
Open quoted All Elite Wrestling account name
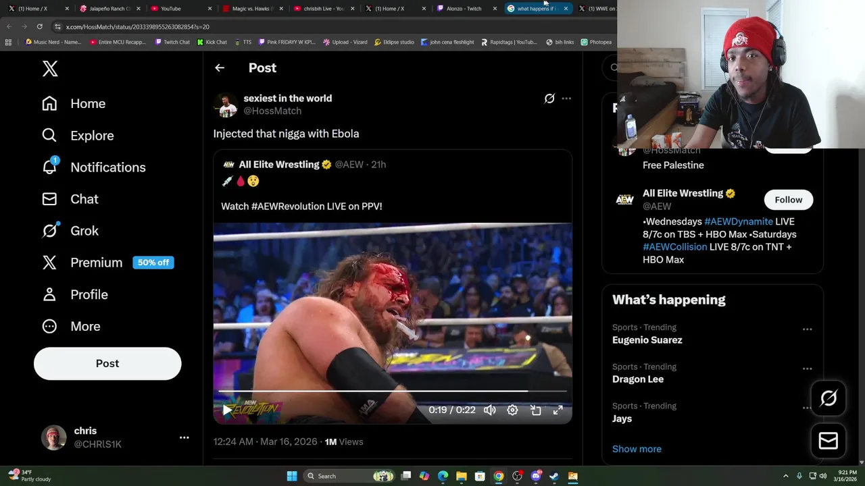point(278,164)
